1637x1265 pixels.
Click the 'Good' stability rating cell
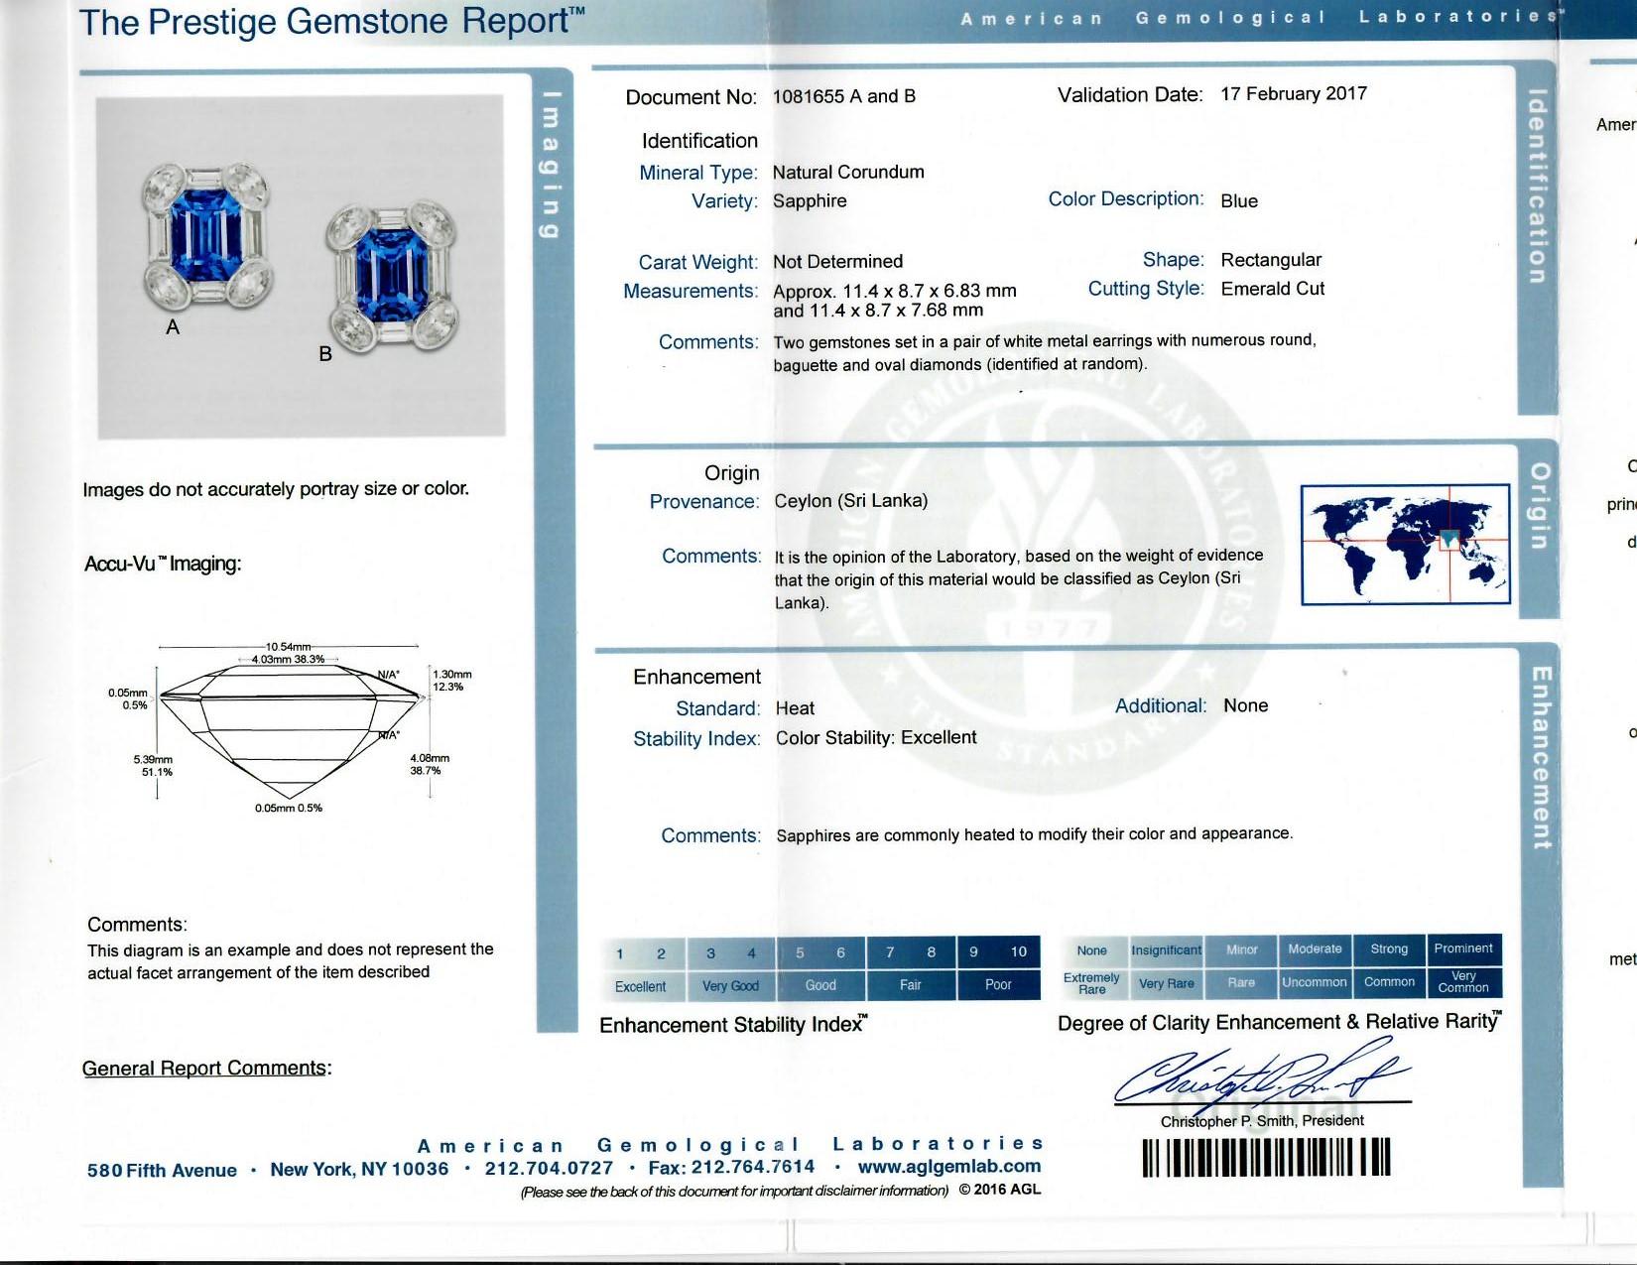820,985
